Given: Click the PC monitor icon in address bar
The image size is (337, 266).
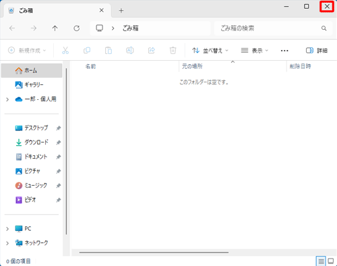Looking at the screenshot, I should pyautogui.click(x=99, y=28).
